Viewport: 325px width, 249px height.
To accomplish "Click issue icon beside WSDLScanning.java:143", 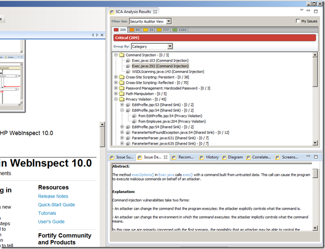I will (x=128, y=72).
